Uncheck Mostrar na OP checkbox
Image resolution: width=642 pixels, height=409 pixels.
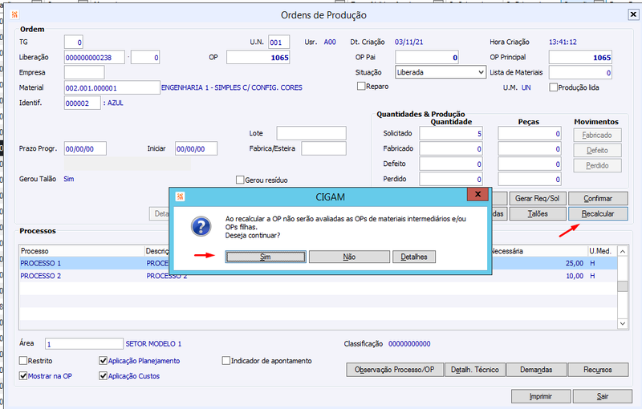tap(23, 376)
